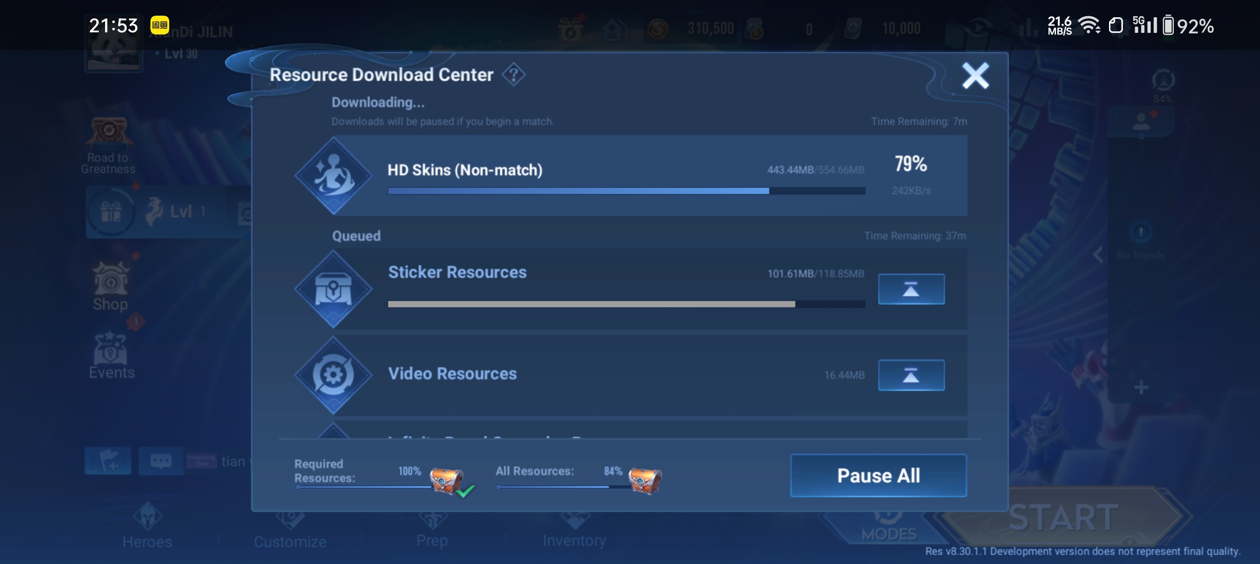Click Time Remaining: 37m label
Screen dimensions: 1260x564
coord(915,236)
